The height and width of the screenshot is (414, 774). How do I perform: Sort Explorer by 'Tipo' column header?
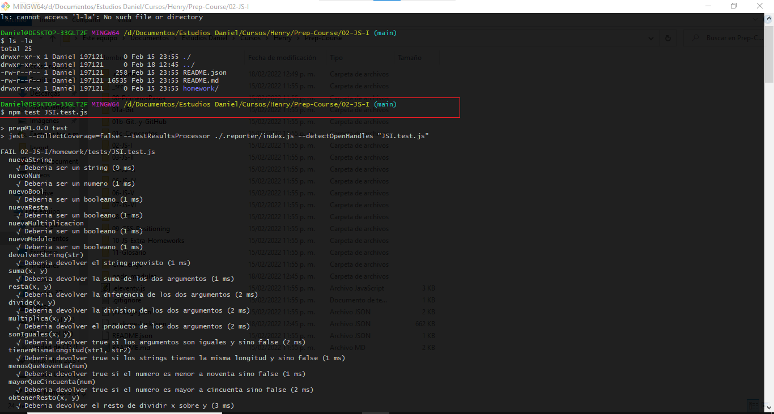[x=336, y=58]
